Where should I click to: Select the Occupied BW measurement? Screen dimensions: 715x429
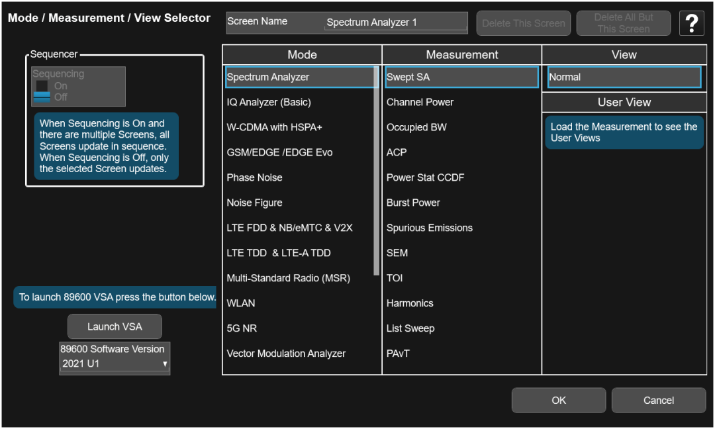click(x=416, y=127)
